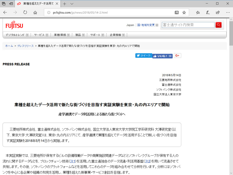Click the text 三菱地所株式会社 in the byline
The image size is (233, 175).
point(170,80)
